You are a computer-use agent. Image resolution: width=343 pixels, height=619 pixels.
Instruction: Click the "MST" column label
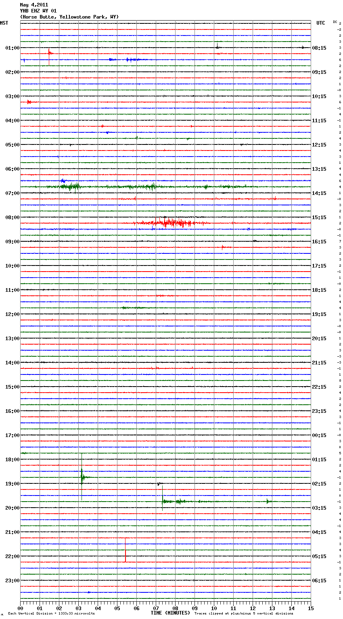tap(4, 23)
